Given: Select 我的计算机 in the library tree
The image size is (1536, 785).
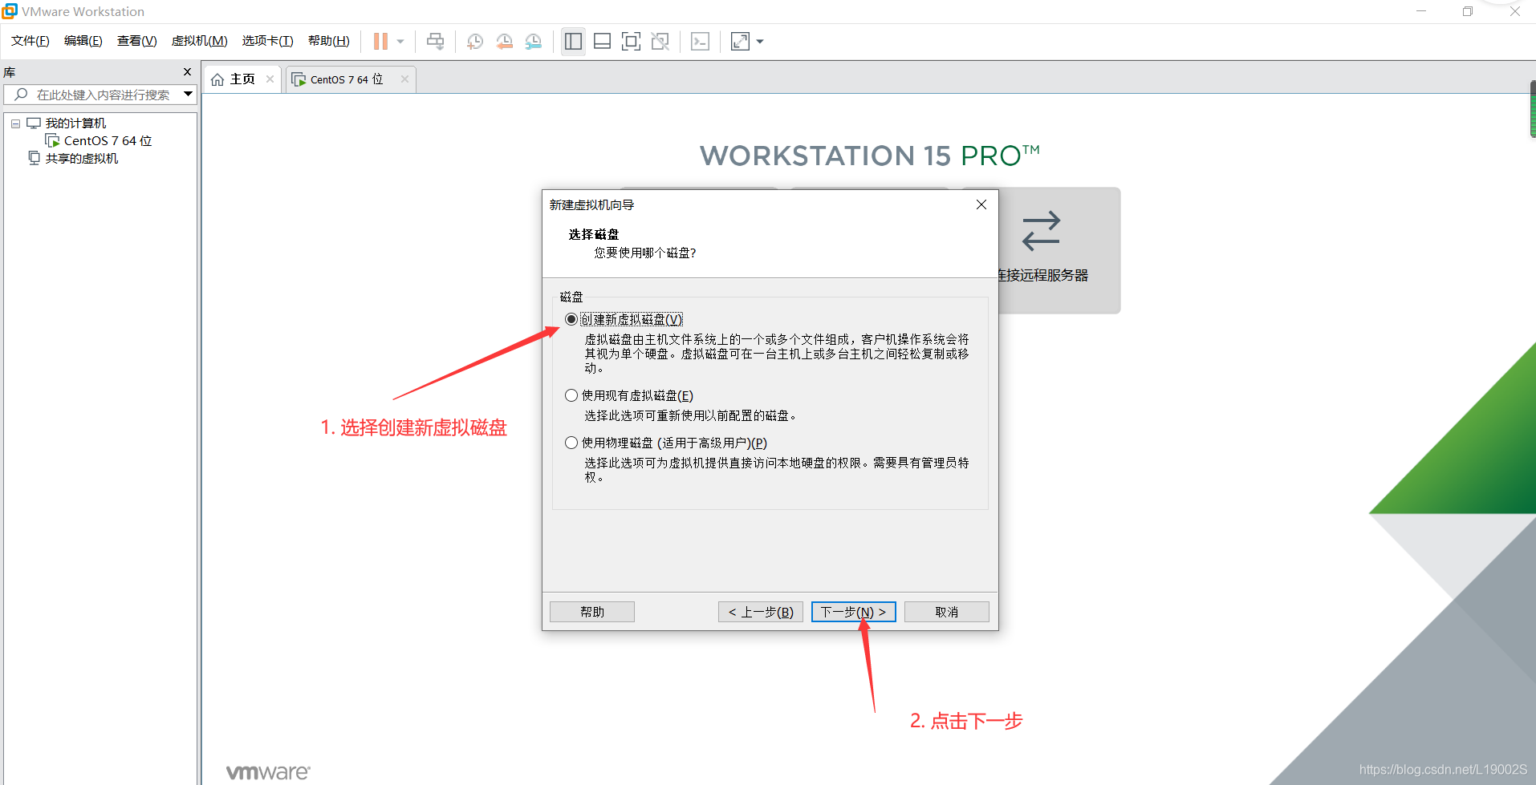Looking at the screenshot, I should [x=75, y=123].
